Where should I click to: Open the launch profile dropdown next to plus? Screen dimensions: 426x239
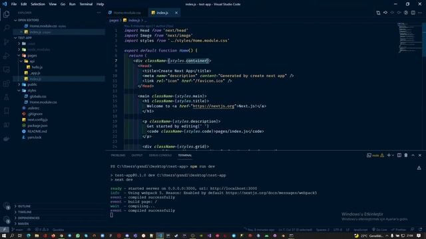pyautogui.click(x=393, y=155)
